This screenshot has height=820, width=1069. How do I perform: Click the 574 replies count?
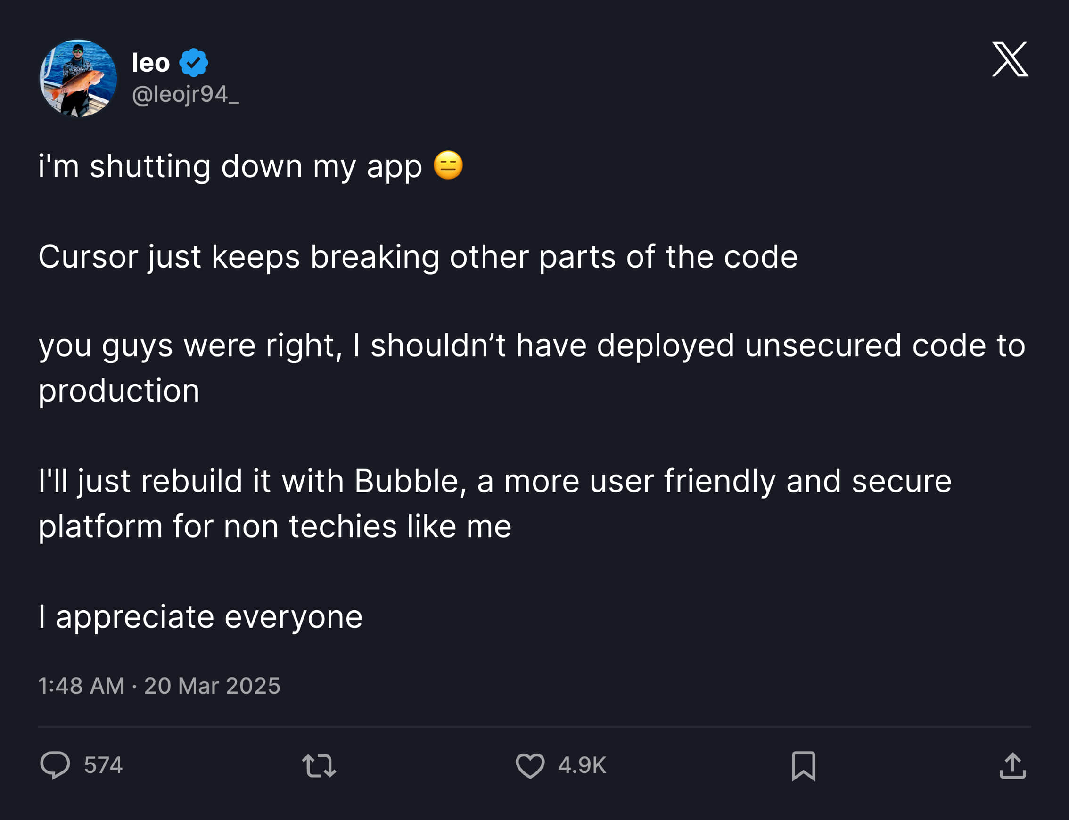coord(103,765)
